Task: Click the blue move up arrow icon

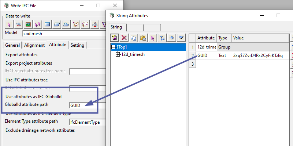Action: (x=172, y=38)
